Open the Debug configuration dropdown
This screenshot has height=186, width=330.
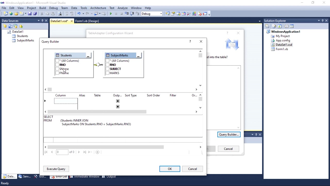[161, 14]
